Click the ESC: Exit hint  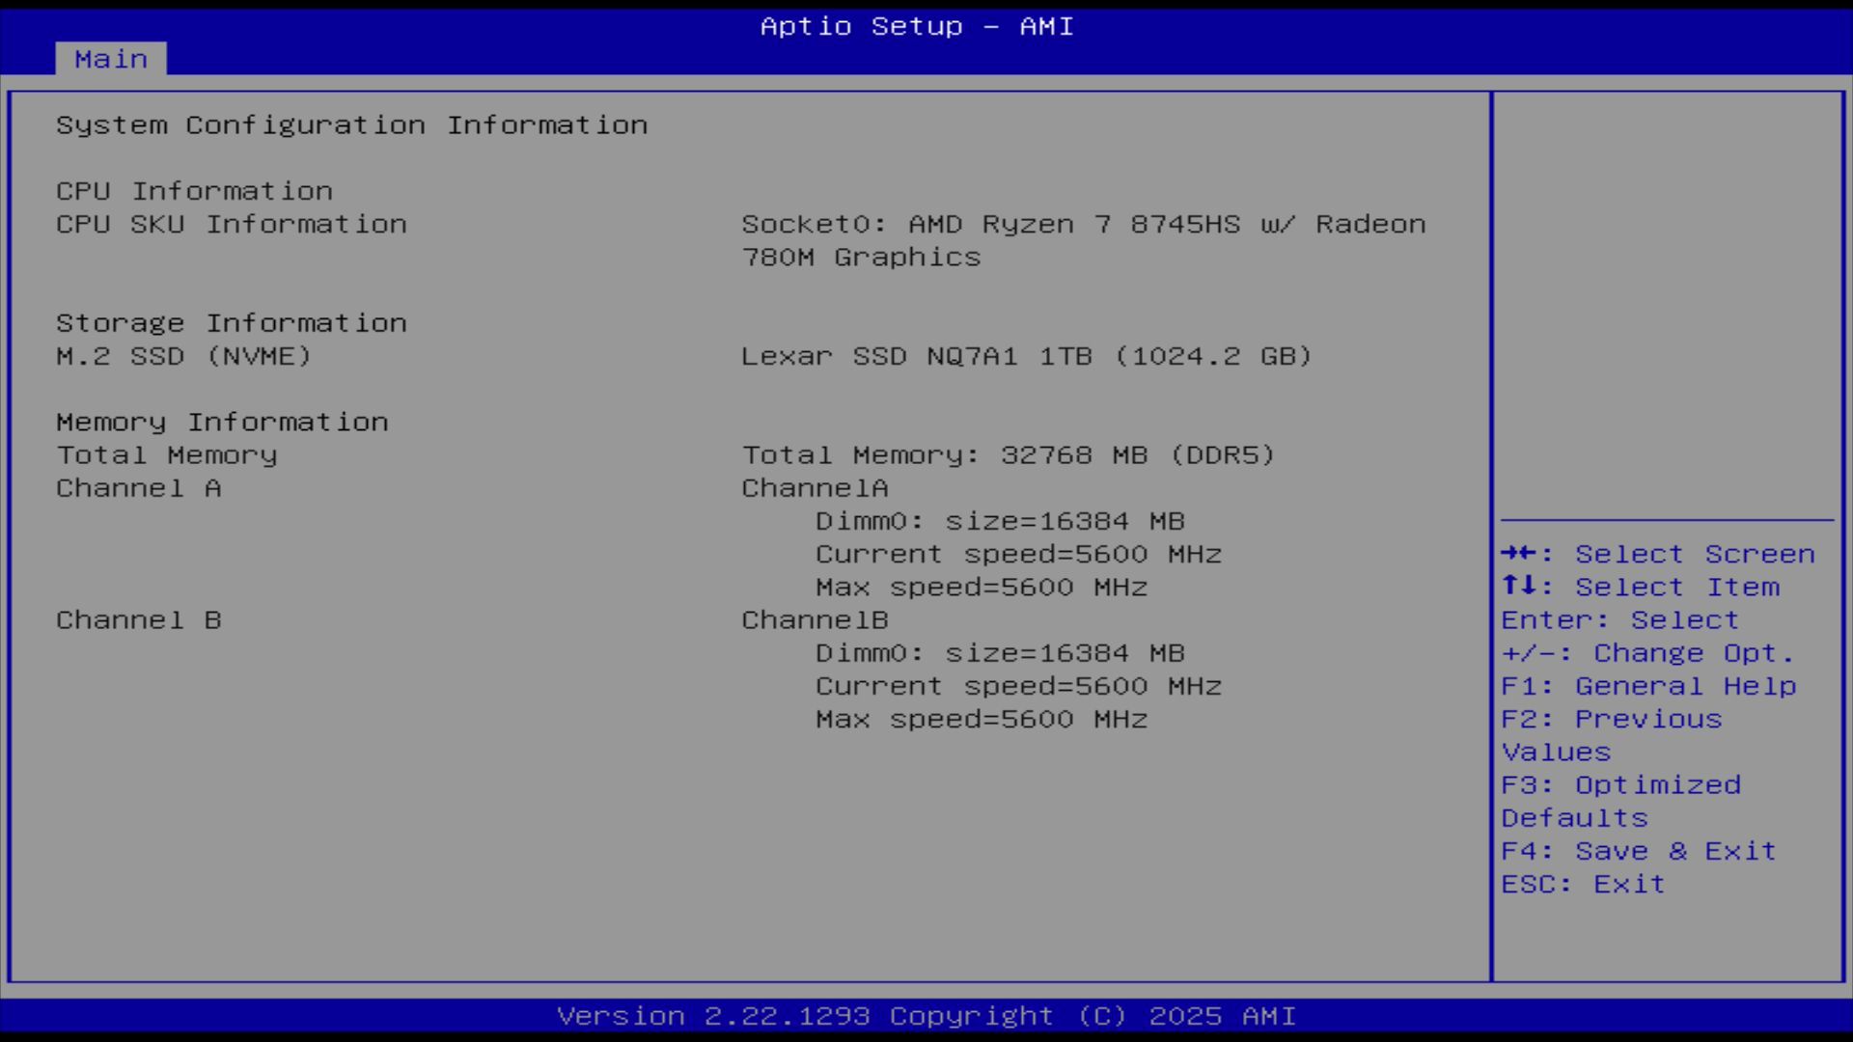click(1583, 884)
